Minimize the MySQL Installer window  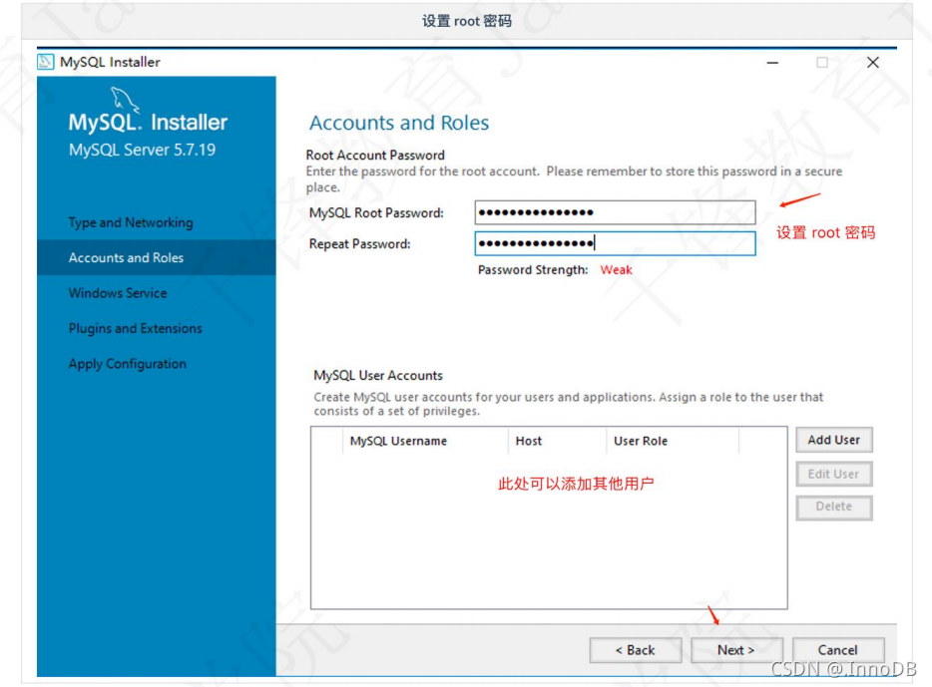pos(772,63)
